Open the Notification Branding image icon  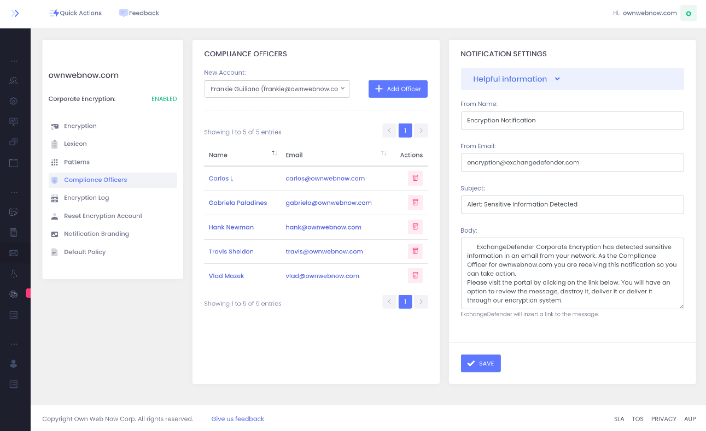pos(55,234)
